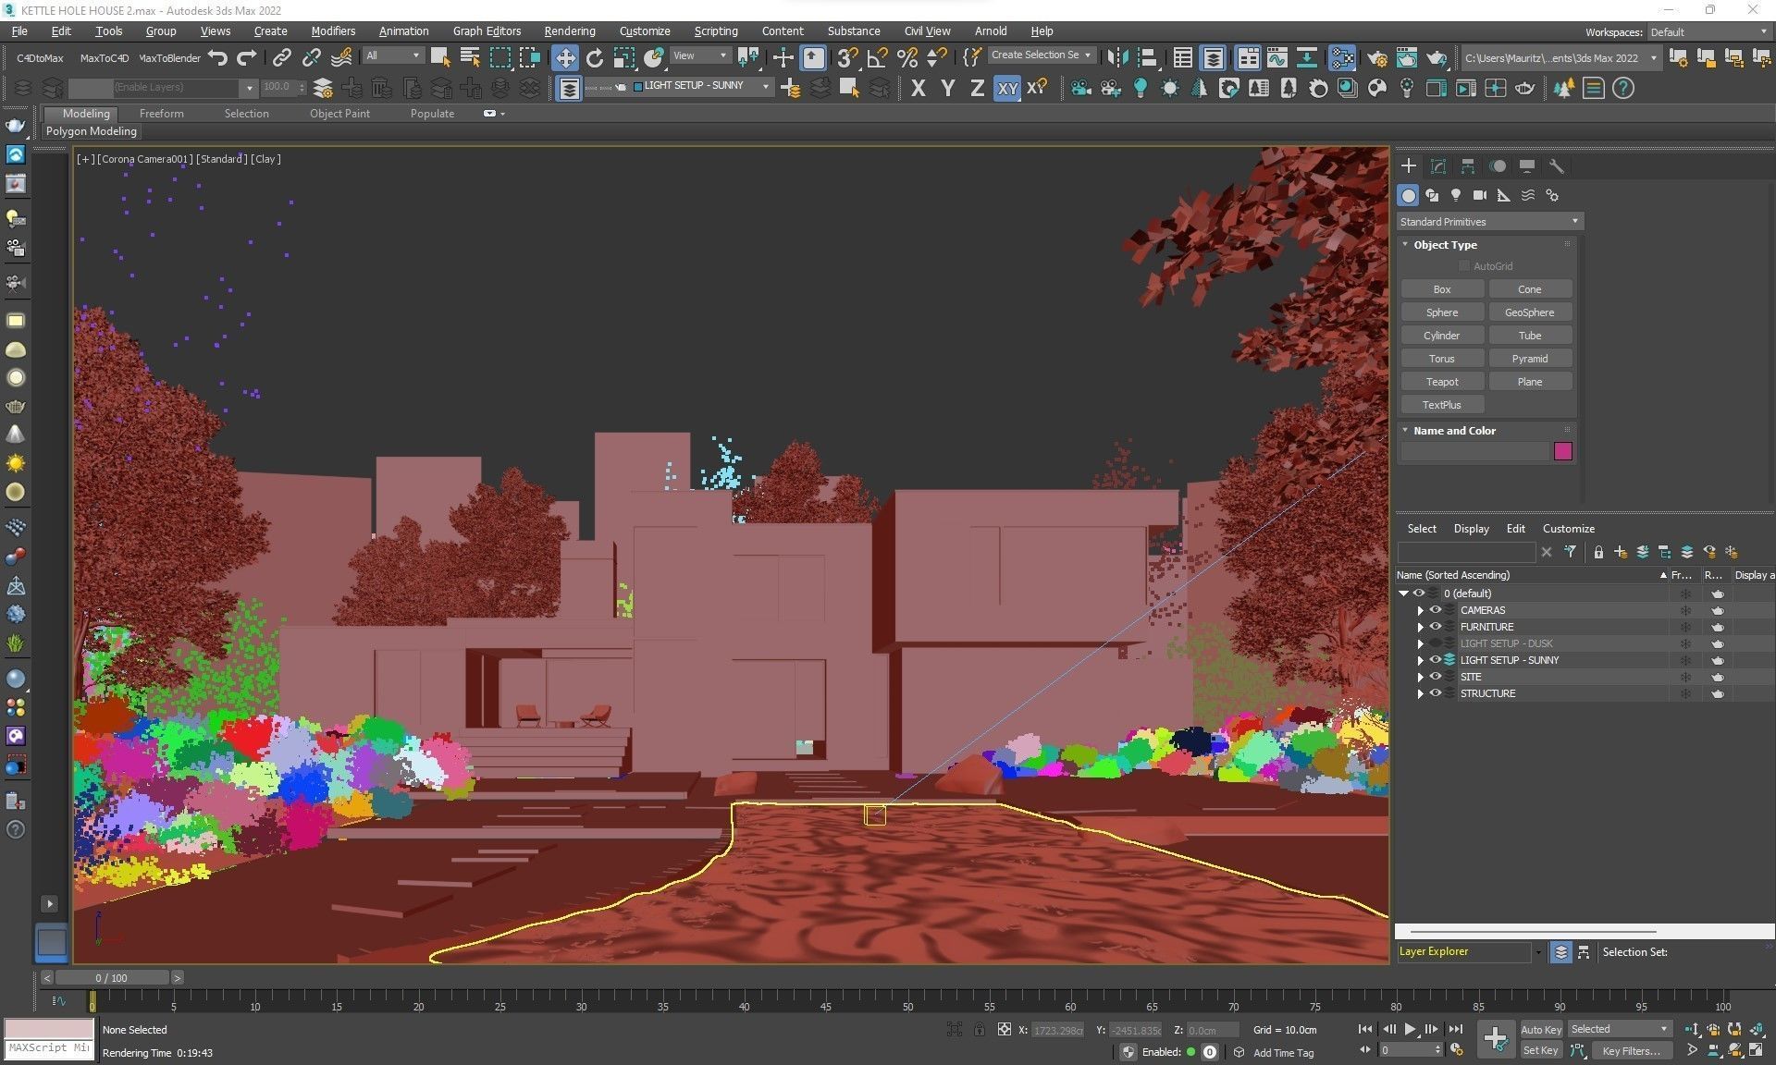This screenshot has width=1776, height=1065.
Task: Switch to the Cameras create category
Action: click(1480, 195)
